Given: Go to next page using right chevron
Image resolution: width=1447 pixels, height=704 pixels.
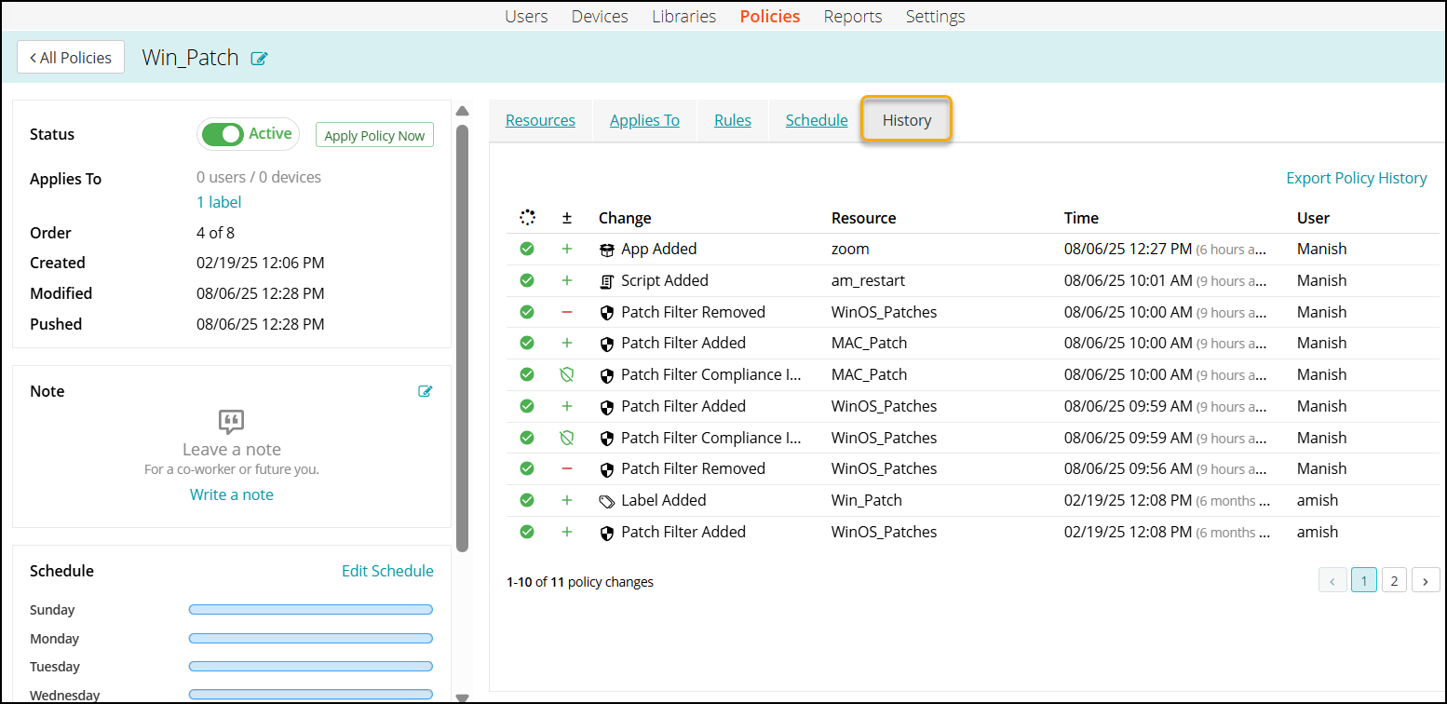Looking at the screenshot, I should coord(1426,581).
